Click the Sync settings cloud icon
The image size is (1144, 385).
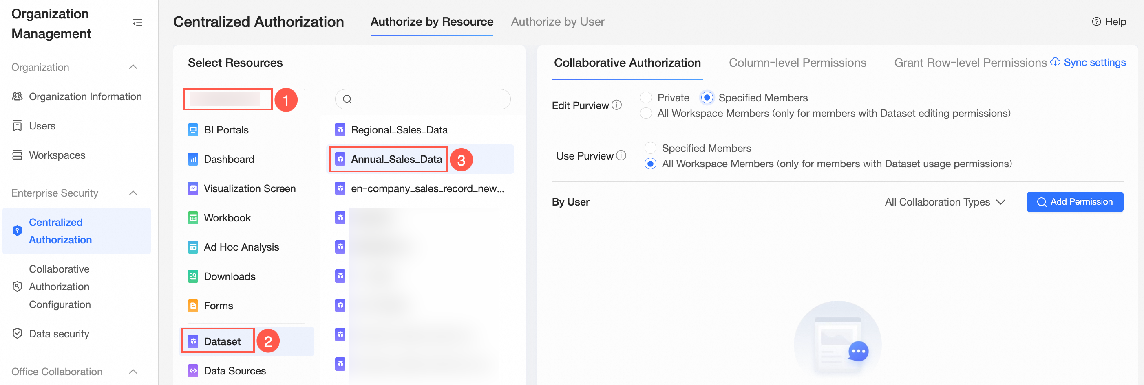click(x=1055, y=63)
